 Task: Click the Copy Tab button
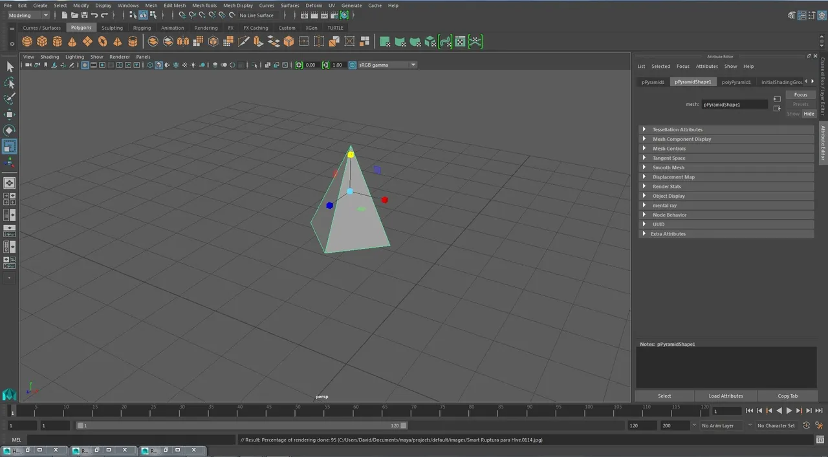pyautogui.click(x=788, y=396)
